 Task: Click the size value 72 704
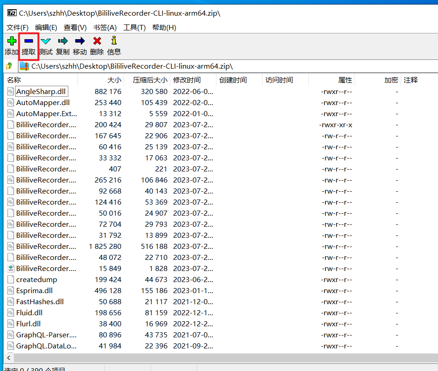click(x=110, y=224)
